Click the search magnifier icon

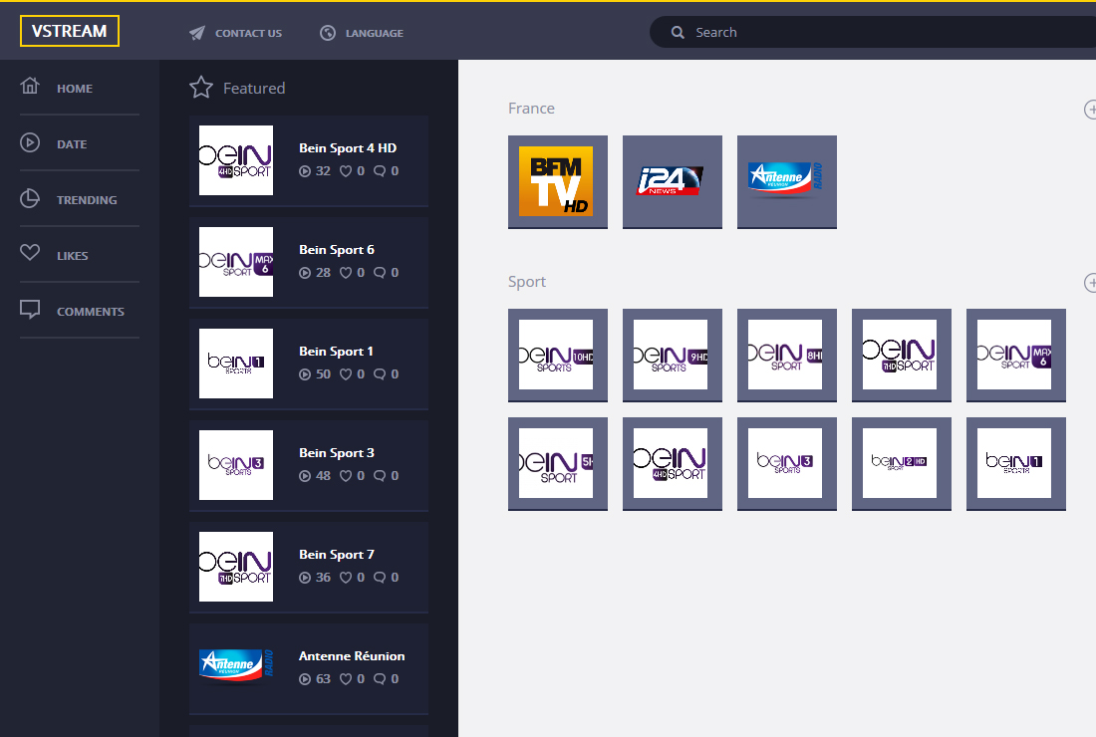point(678,32)
